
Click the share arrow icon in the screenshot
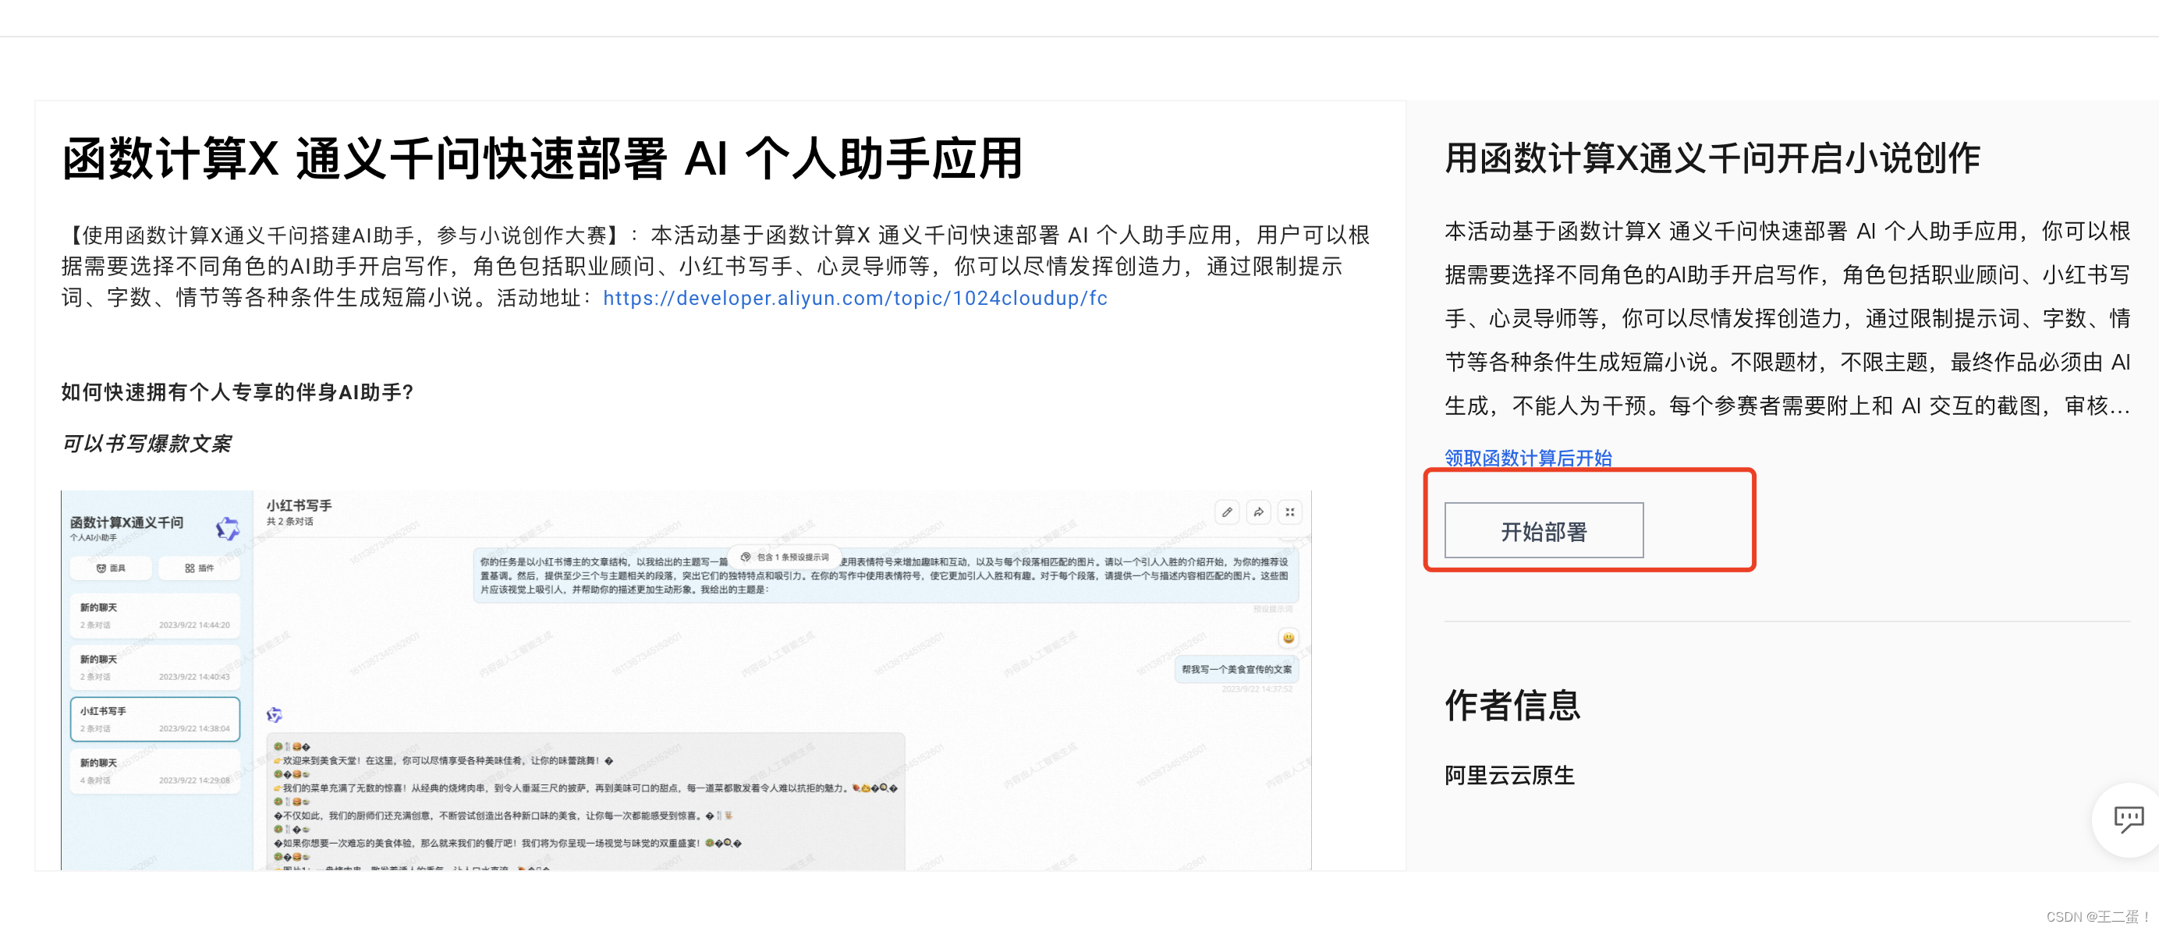[1259, 512]
